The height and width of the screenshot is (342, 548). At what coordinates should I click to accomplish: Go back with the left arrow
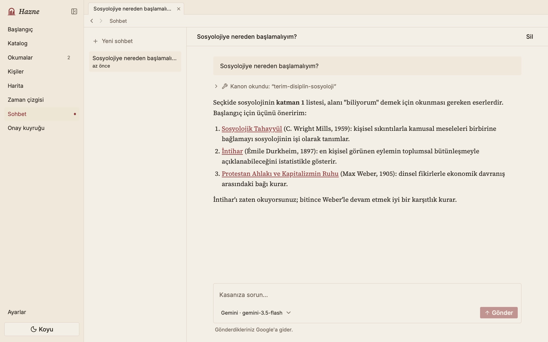pos(92,21)
